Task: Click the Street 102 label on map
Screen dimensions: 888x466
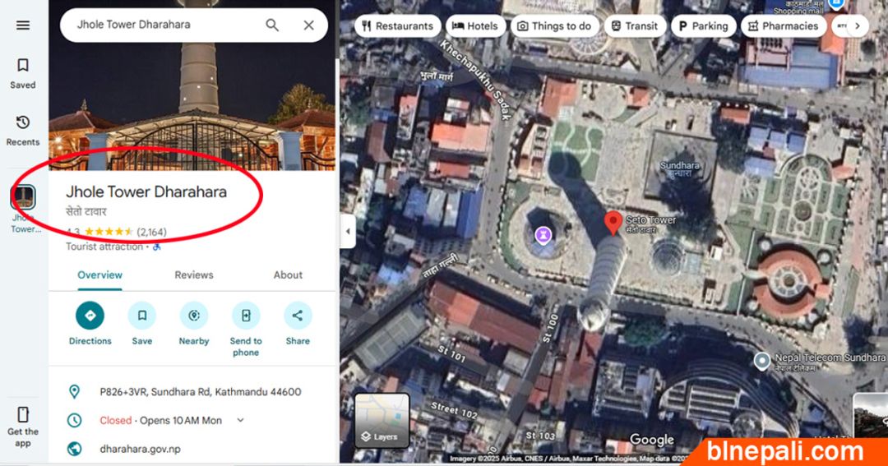Action: pyautogui.click(x=454, y=410)
